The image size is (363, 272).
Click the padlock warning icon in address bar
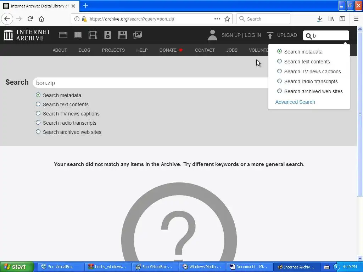[x=84, y=19]
